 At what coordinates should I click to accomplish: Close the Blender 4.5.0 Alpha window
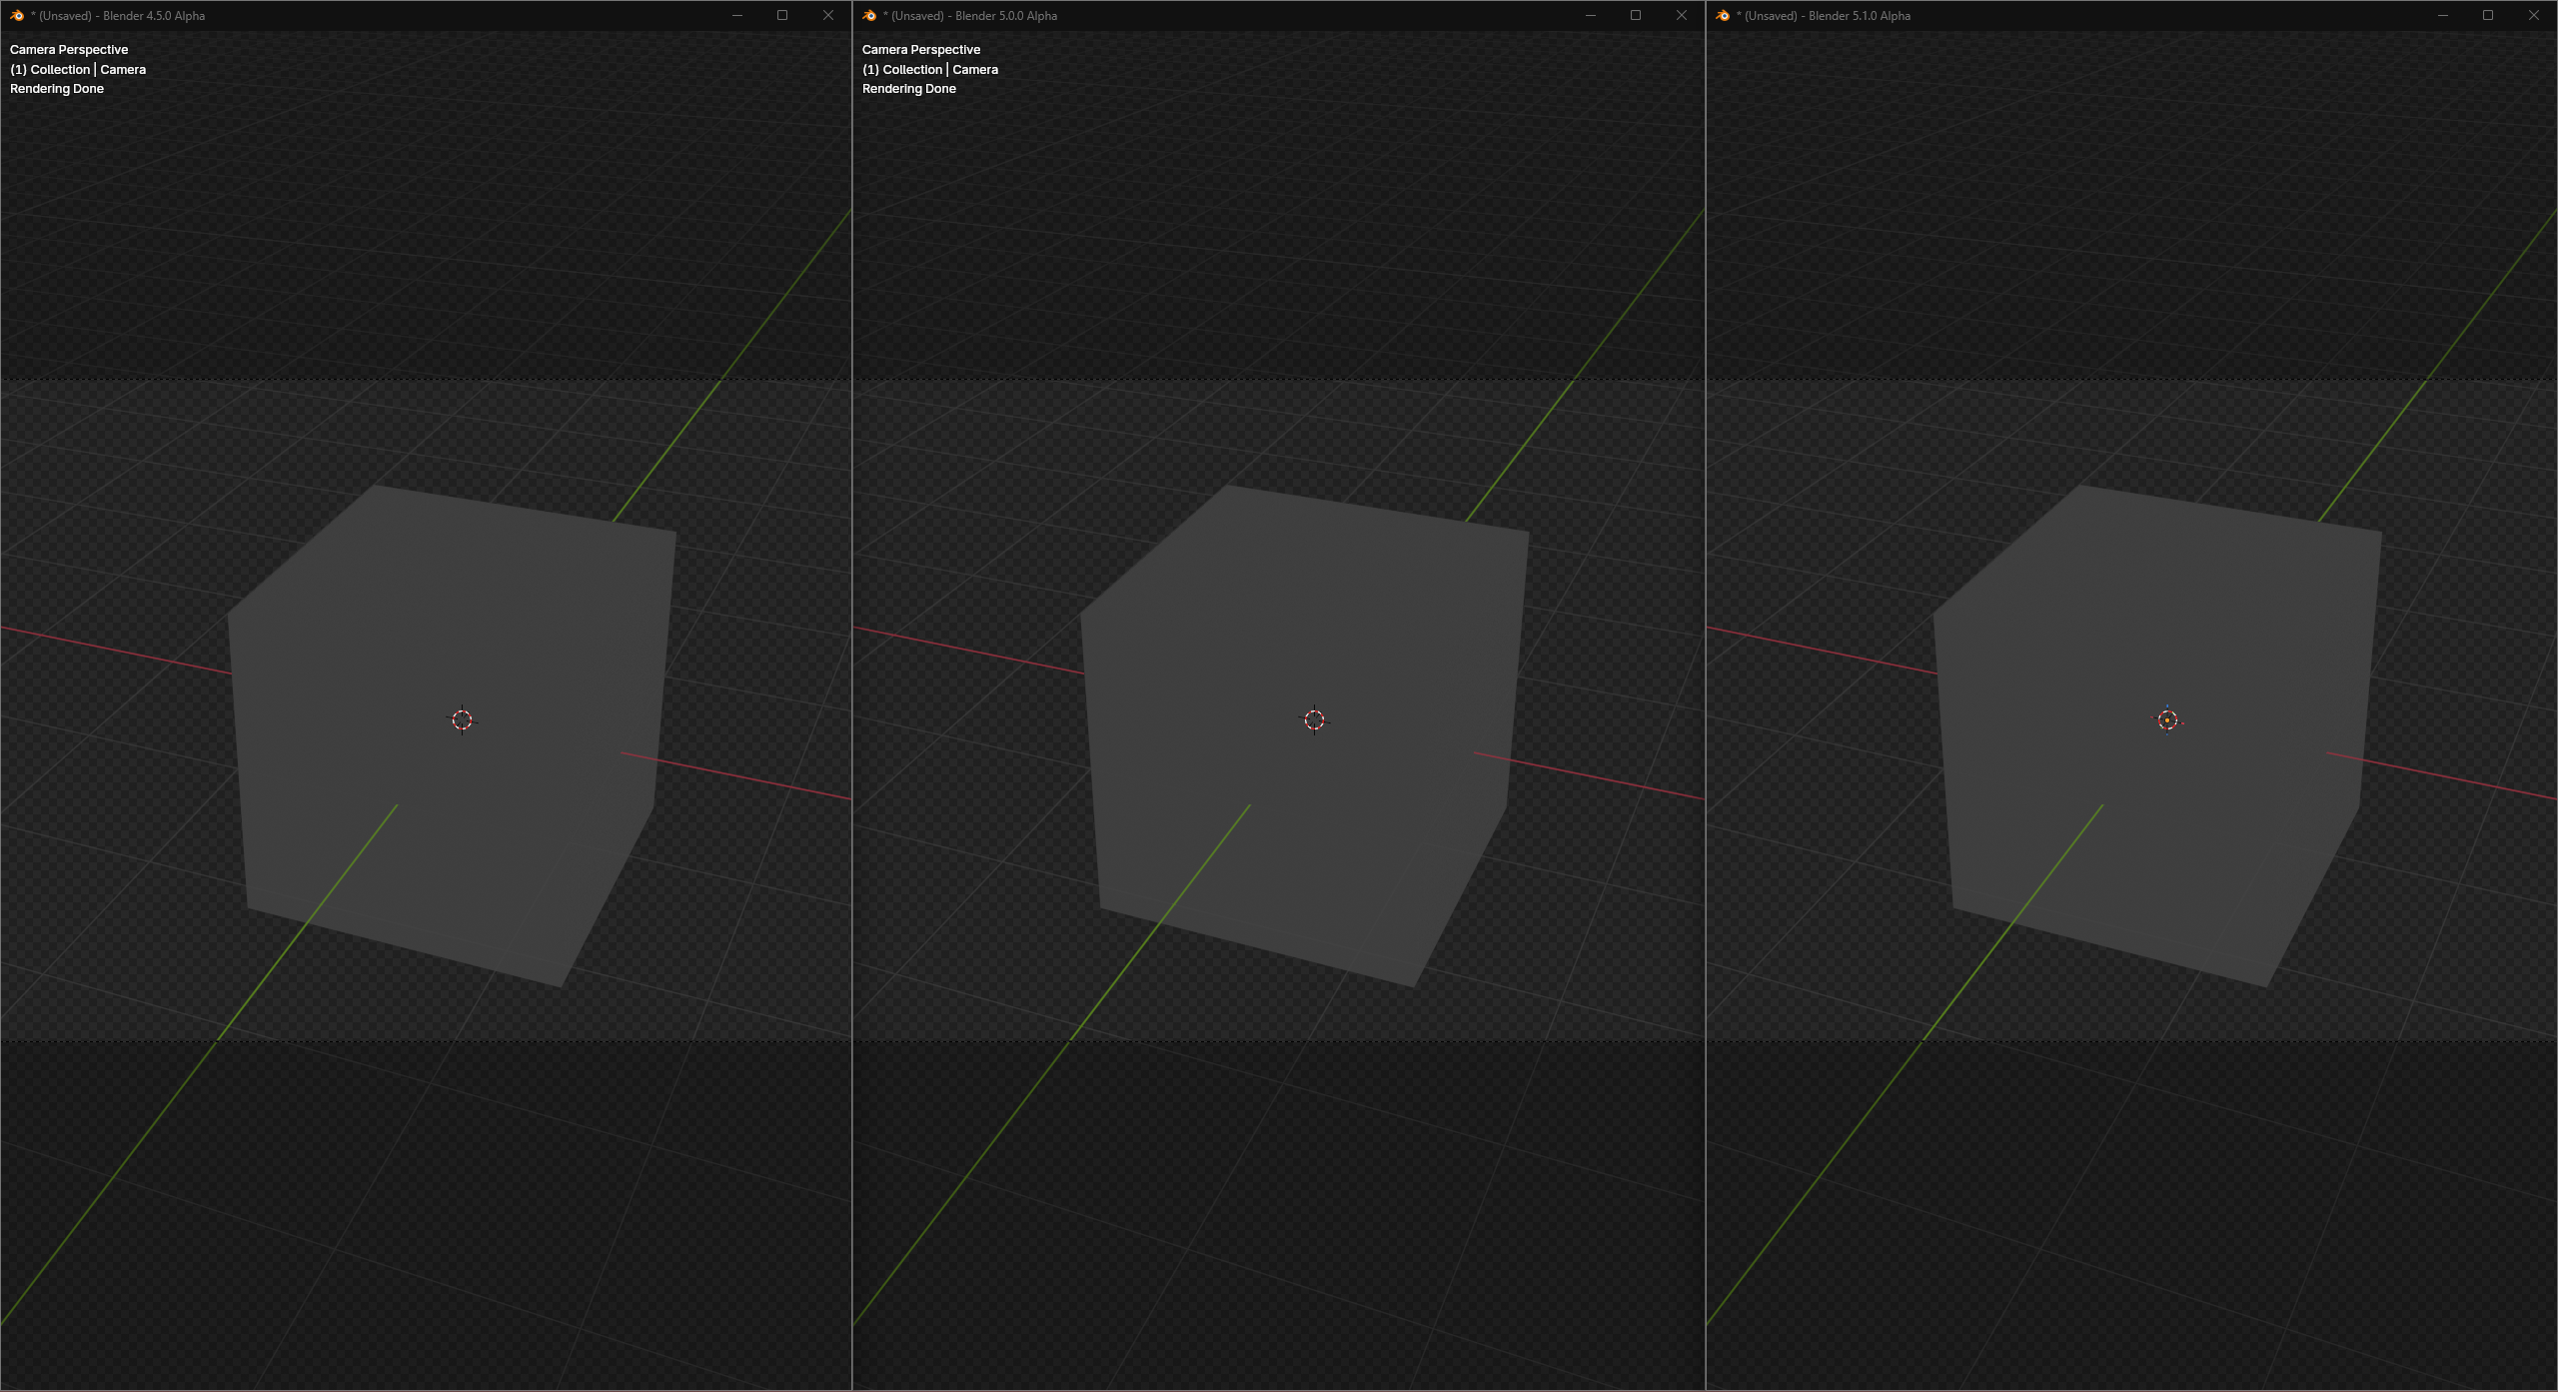(828, 15)
